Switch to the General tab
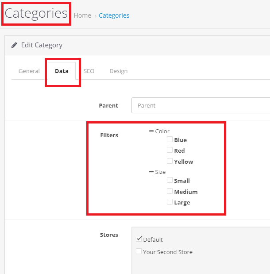This screenshot has height=274, width=270. click(x=29, y=71)
